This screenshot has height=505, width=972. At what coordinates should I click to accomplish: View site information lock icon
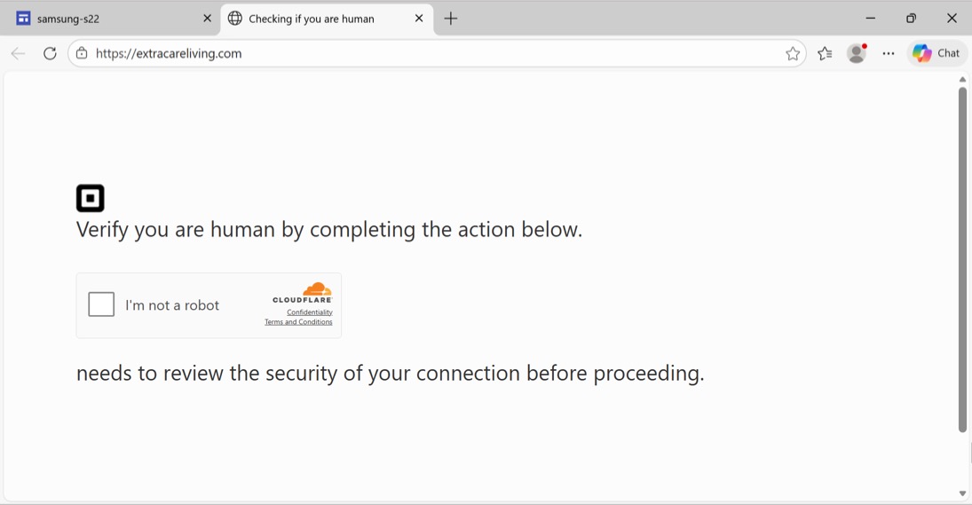[x=82, y=54]
